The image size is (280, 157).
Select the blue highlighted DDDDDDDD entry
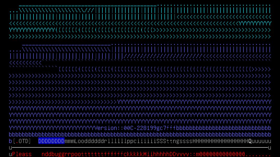pos(51,141)
